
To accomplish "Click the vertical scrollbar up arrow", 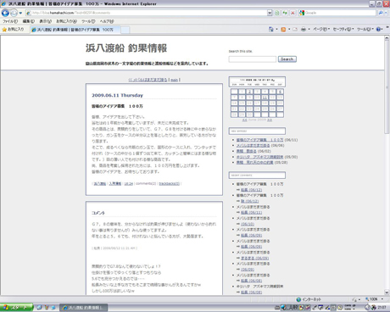I will (x=387, y=38).
